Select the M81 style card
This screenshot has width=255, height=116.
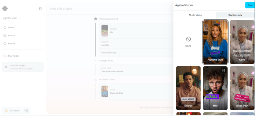215,88
